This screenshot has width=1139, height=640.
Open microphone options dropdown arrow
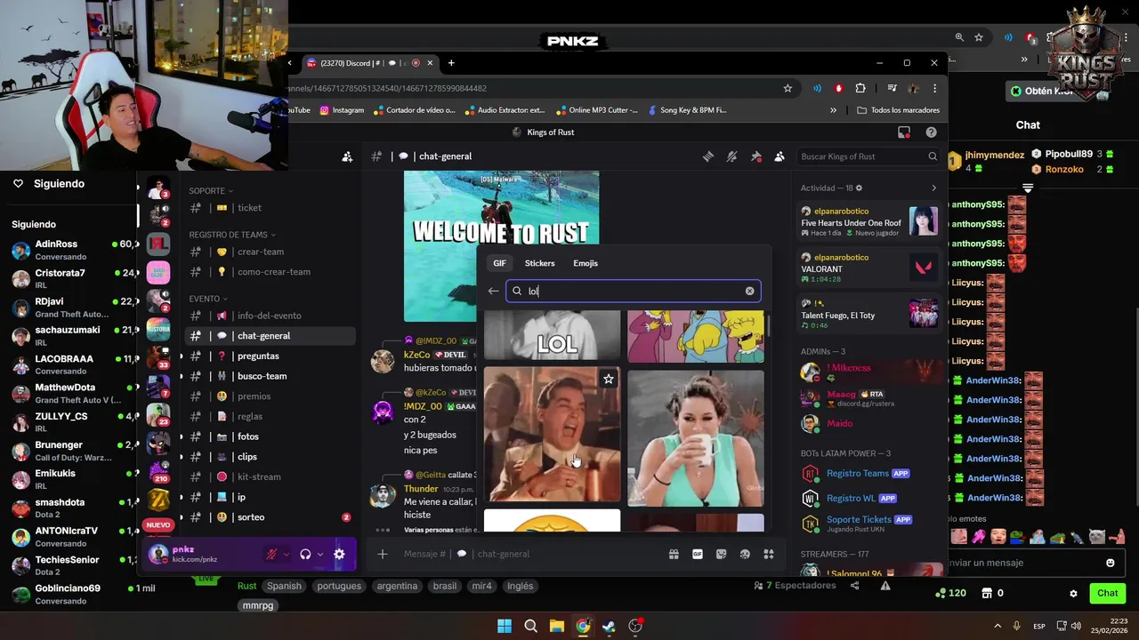coord(287,554)
